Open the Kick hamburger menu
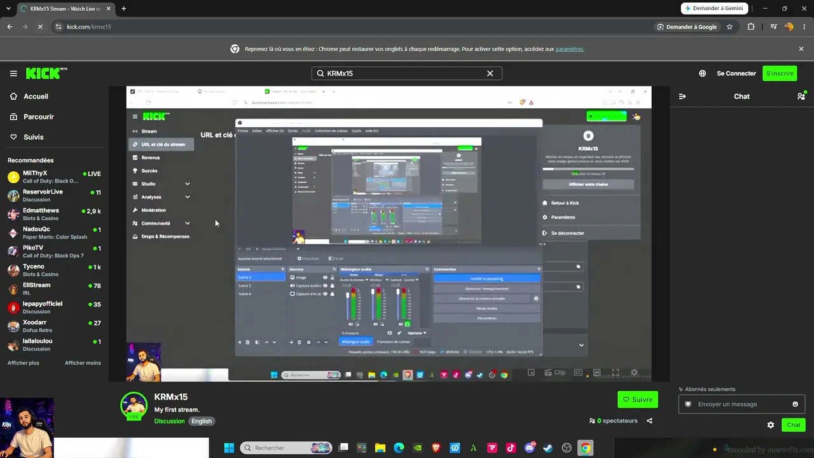Image resolution: width=814 pixels, height=458 pixels. click(13, 73)
